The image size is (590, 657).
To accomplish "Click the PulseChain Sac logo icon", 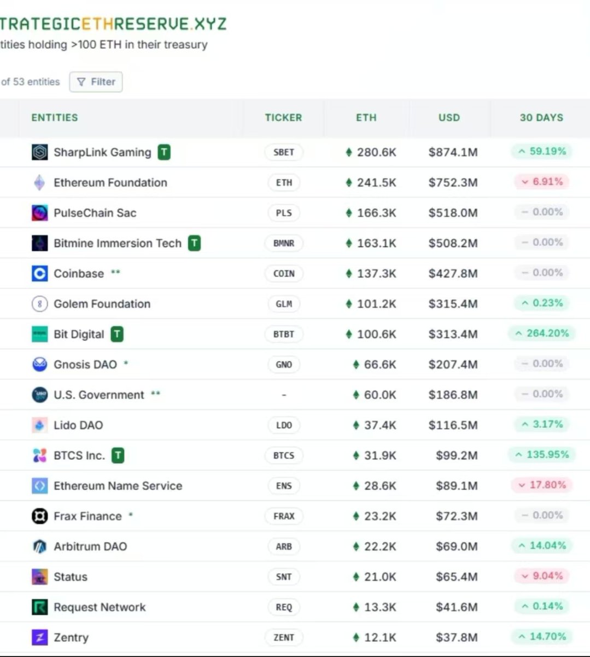I will point(39,213).
